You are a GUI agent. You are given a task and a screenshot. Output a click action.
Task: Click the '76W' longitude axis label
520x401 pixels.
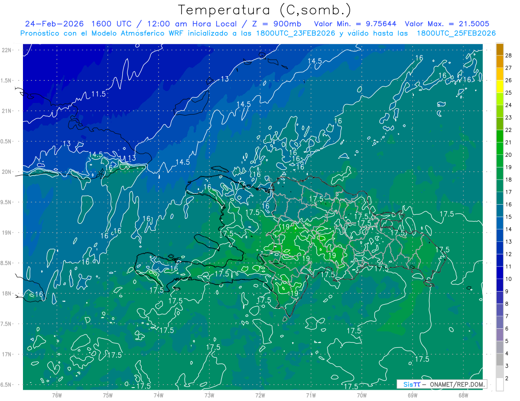tap(57, 395)
